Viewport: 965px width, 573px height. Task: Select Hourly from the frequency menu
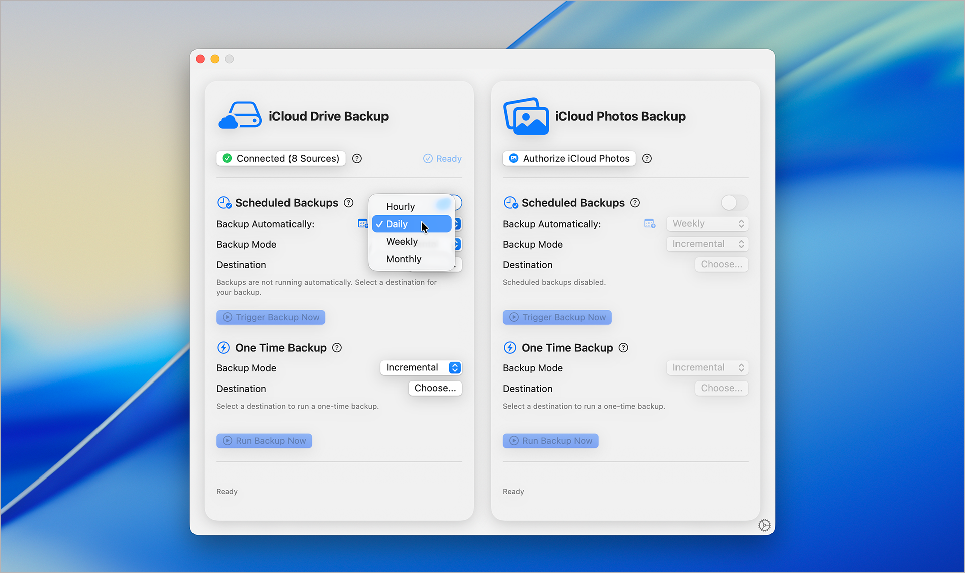[412, 207]
